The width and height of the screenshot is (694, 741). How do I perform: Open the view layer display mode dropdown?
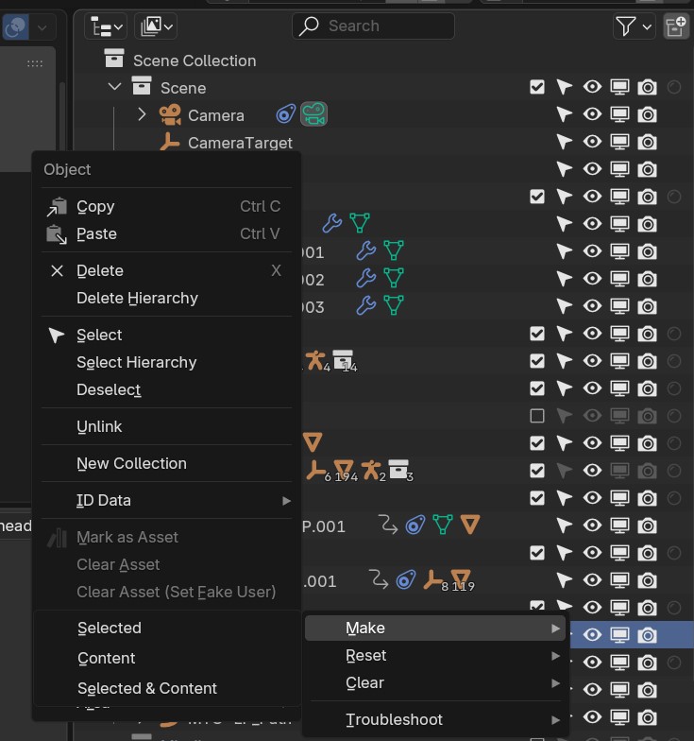coord(156,26)
